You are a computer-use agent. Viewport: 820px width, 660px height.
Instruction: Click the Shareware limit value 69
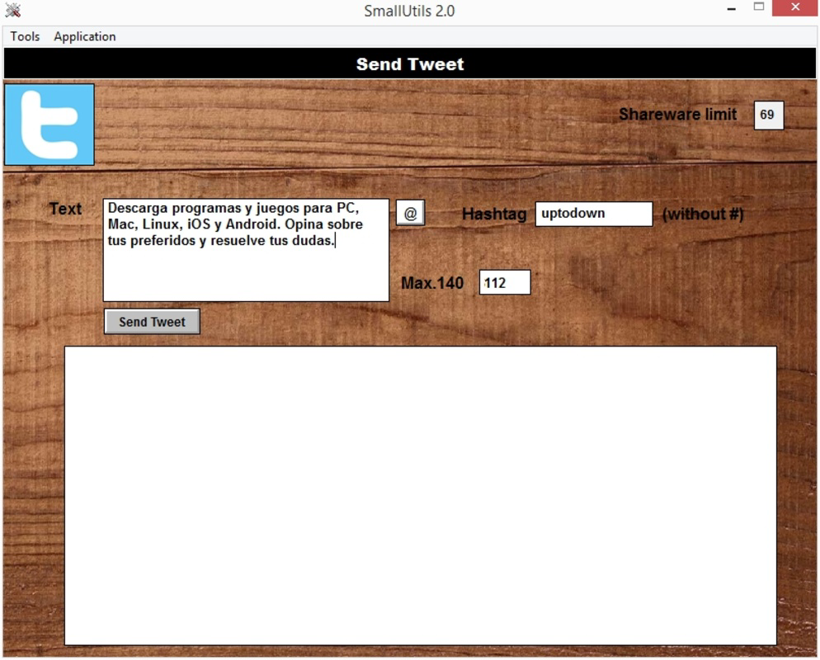tap(768, 115)
